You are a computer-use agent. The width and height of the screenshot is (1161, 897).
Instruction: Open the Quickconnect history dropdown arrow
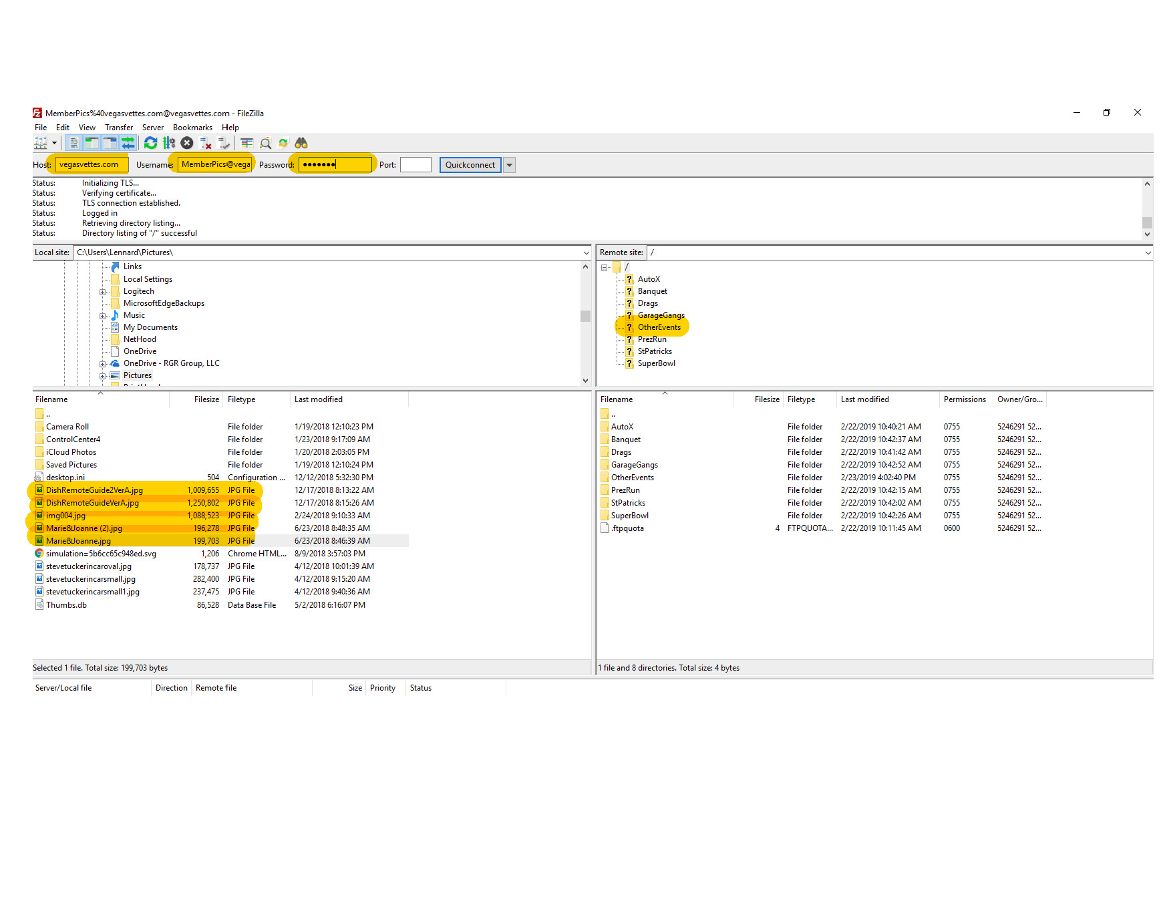point(509,165)
